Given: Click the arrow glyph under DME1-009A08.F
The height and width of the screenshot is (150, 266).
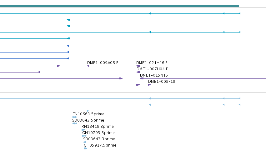Looking at the screenshot, I should (88, 66).
